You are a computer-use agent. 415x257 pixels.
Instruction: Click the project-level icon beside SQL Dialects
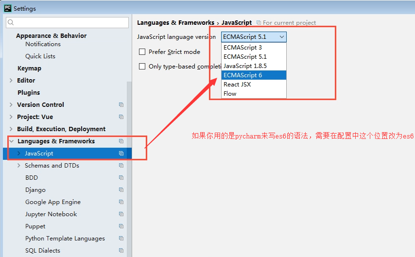(x=121, y=251)
